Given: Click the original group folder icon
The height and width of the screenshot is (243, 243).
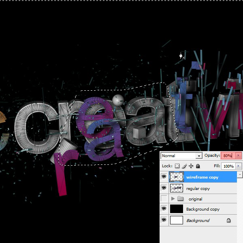Looking at the screenshot, I should [180, 198].
